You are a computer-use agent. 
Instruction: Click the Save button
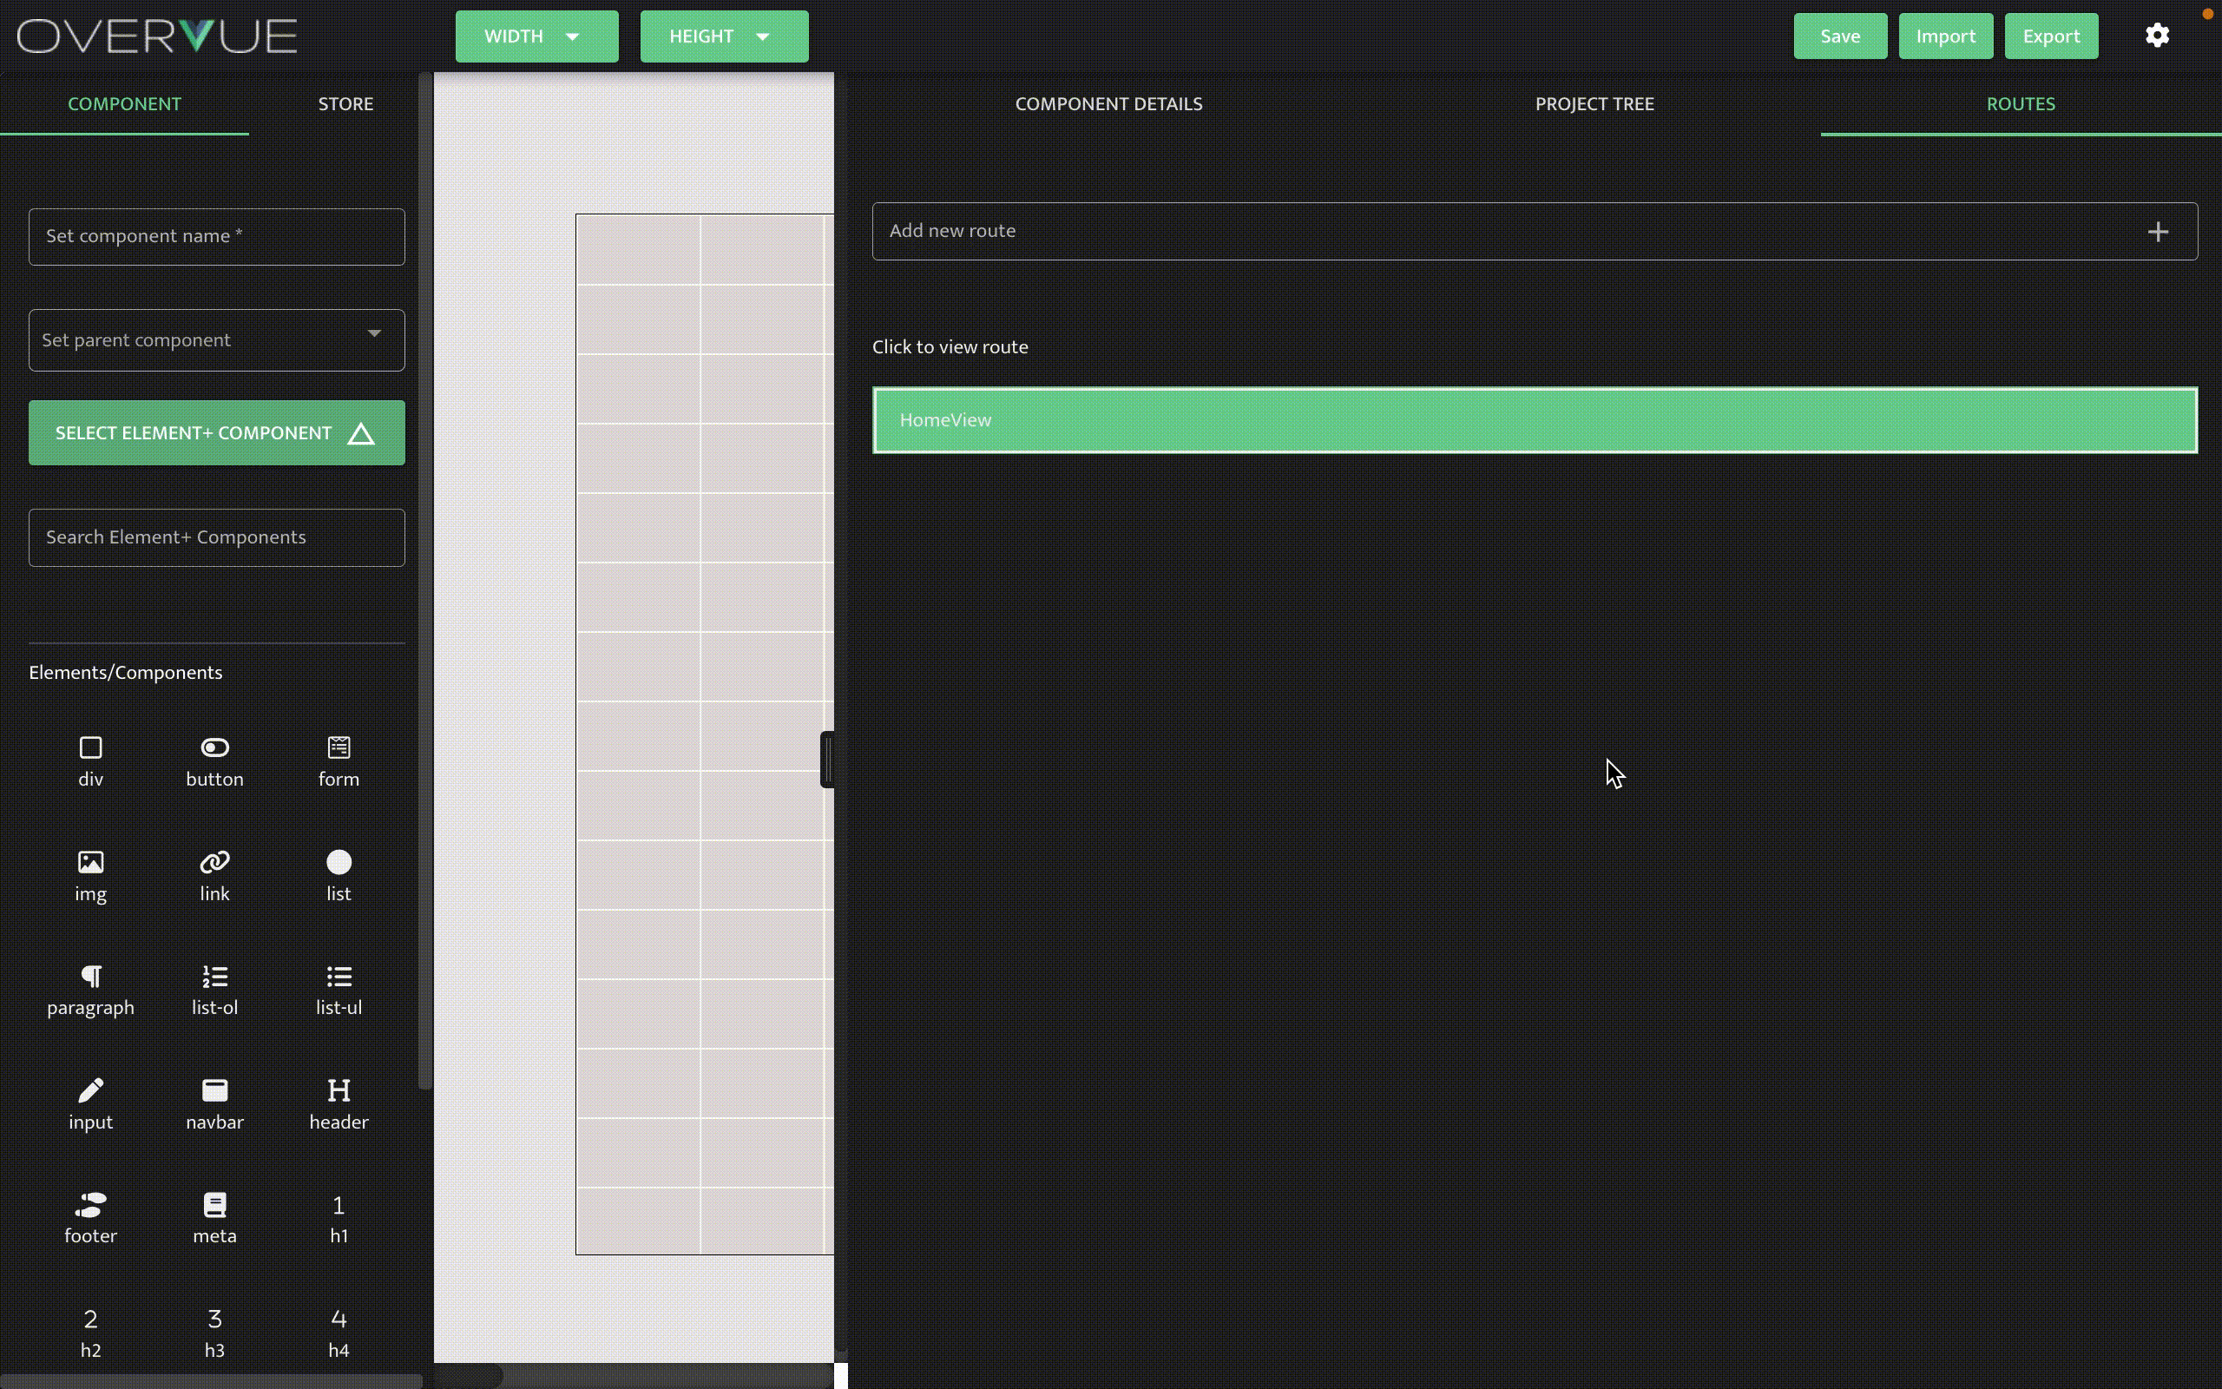1839,36
